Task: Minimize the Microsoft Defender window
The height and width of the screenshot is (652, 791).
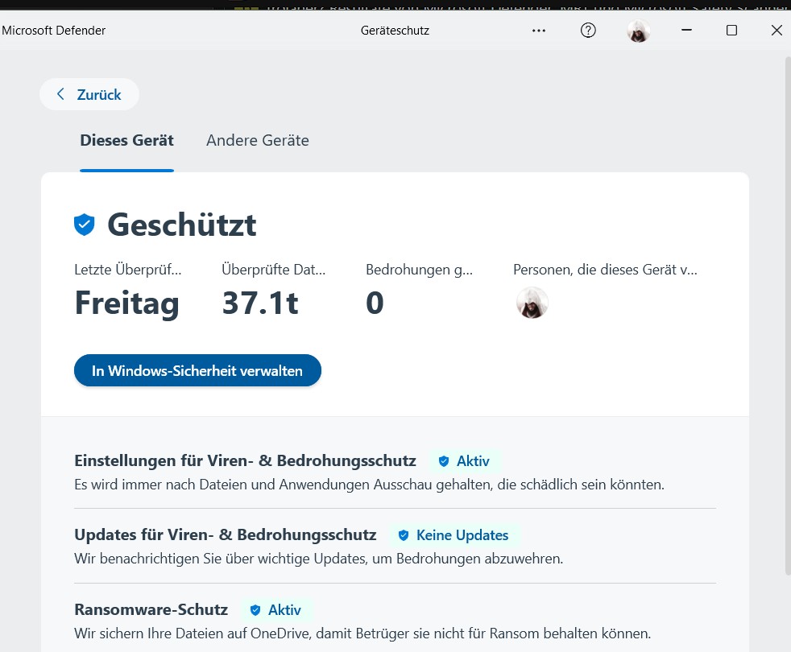Action: coord(686,31)
